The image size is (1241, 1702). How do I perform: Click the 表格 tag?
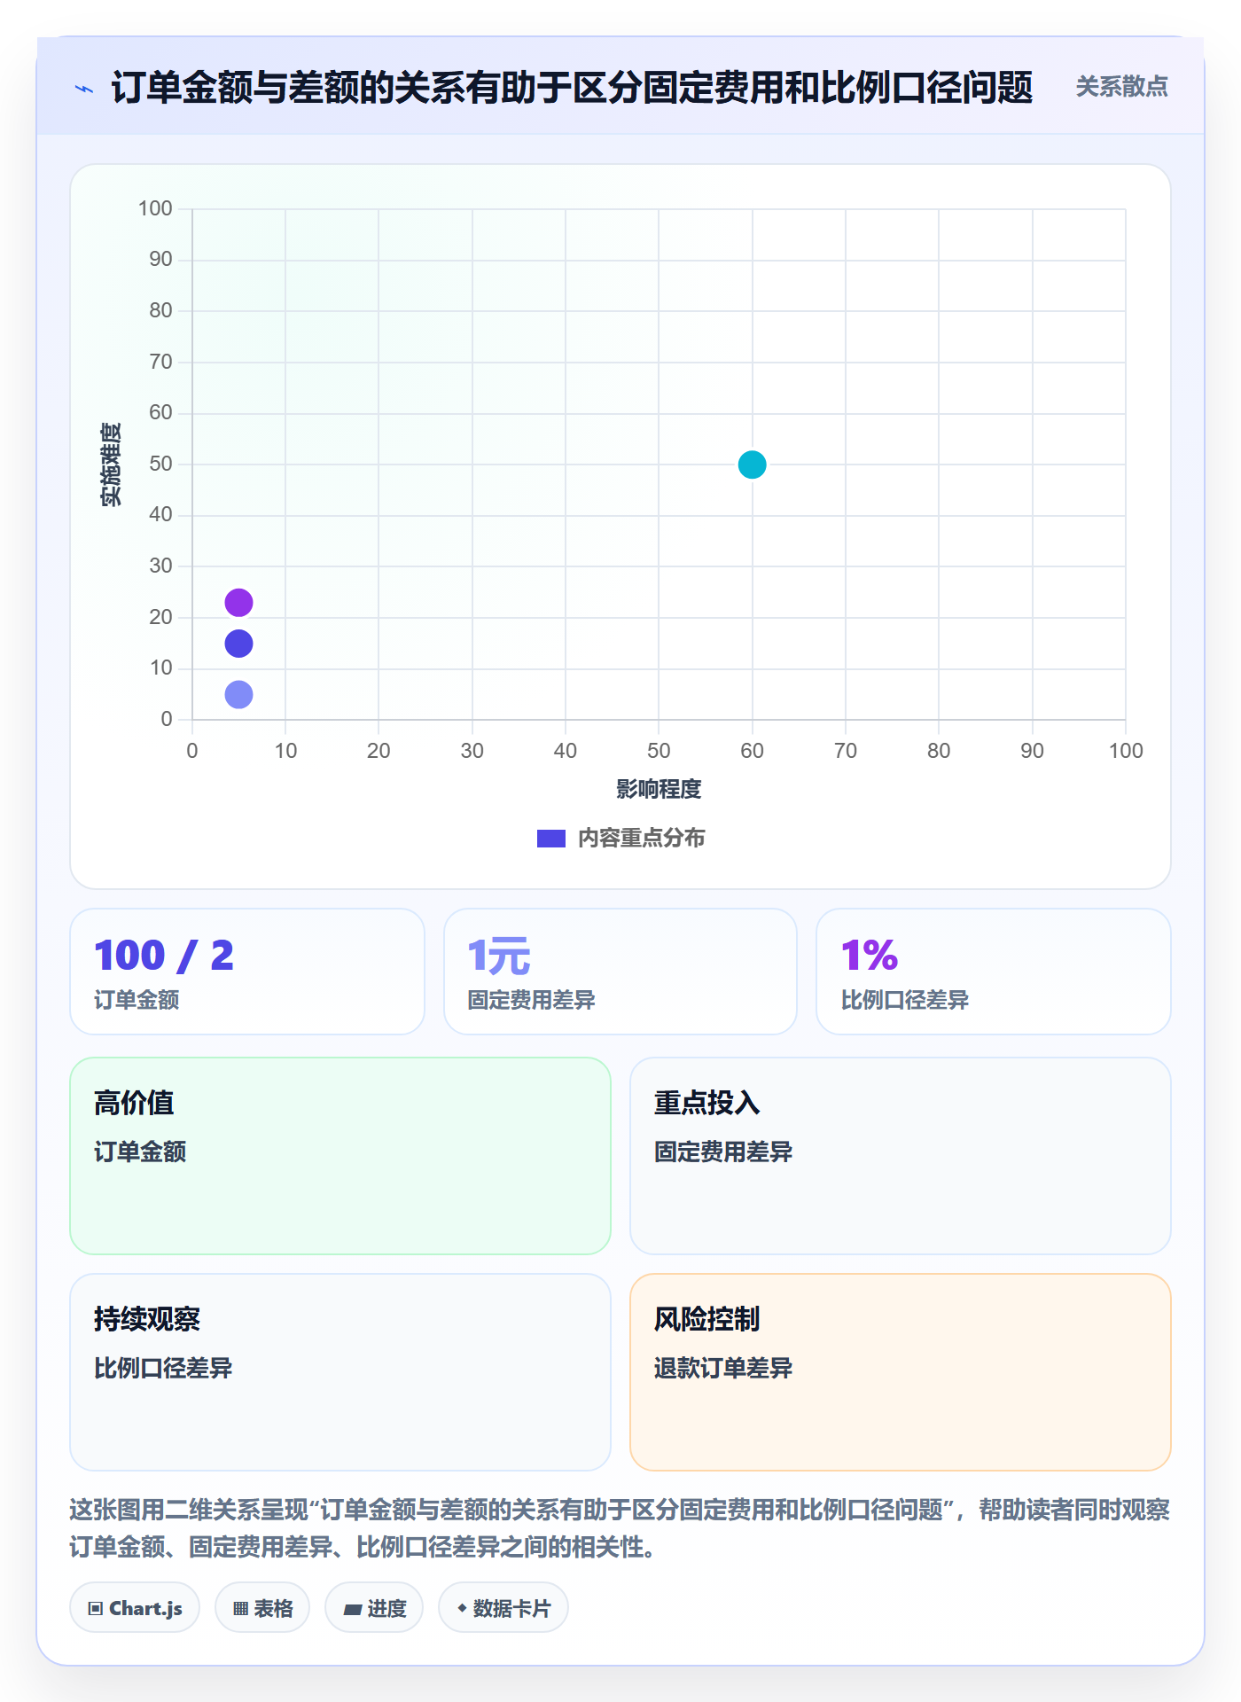(x=262, y=1608)
